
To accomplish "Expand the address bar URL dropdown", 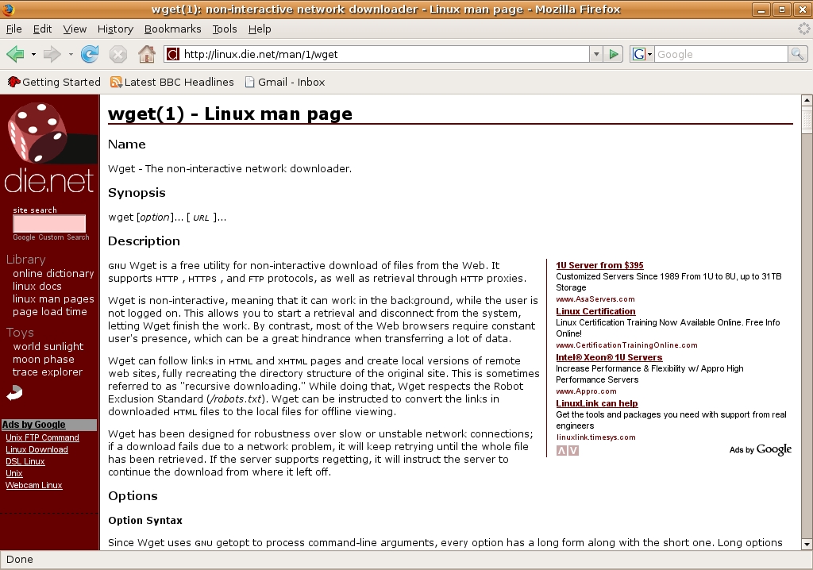I will (596, 54).
